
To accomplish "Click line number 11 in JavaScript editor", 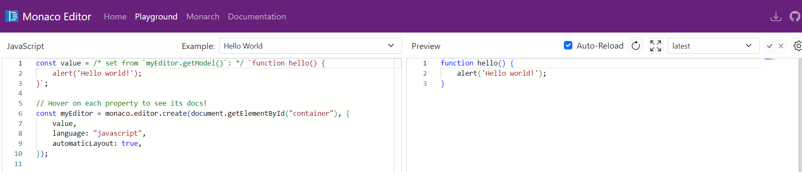I will click(x=18, y=164).
